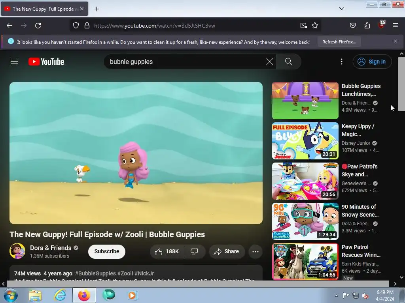Dislike this video
This screenshot has width=405, height=303.
point(195,251)
